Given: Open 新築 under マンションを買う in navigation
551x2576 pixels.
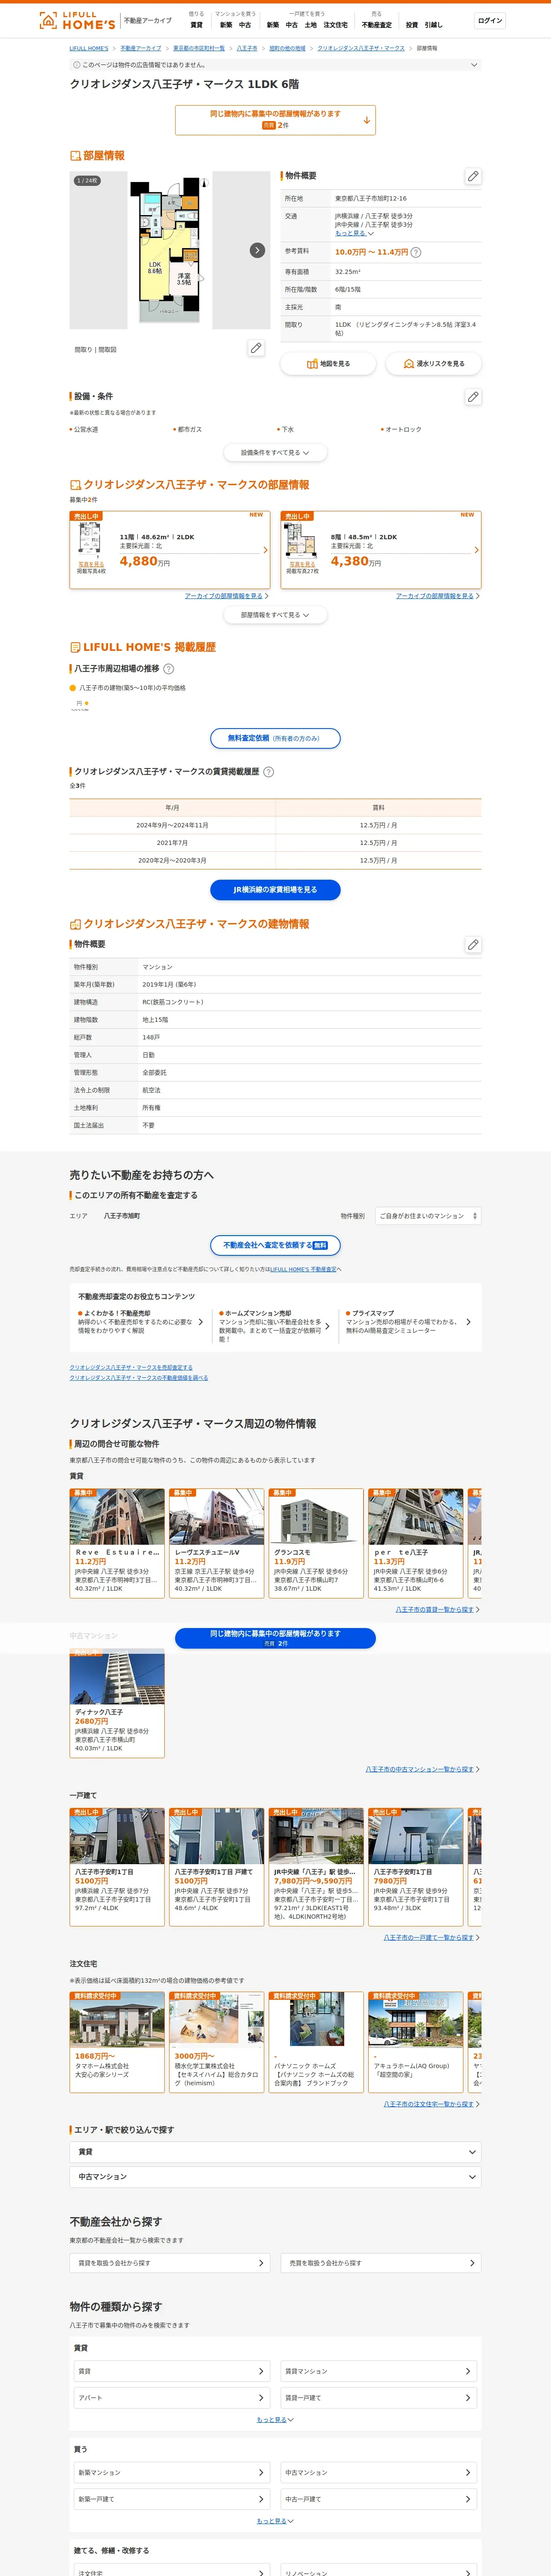Looking at the screenshot, I should pyautogui.click(x=226, y=25).
